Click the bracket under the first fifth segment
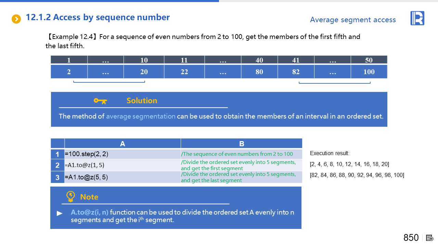Image resolution: width=438 pixels, height=246 pixels. (109, 82)
